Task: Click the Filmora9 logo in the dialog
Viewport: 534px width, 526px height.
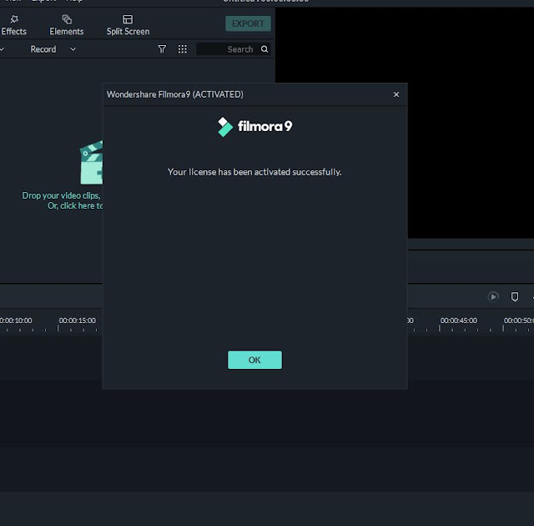Action: pyautogui.click(x=254, y=126)
